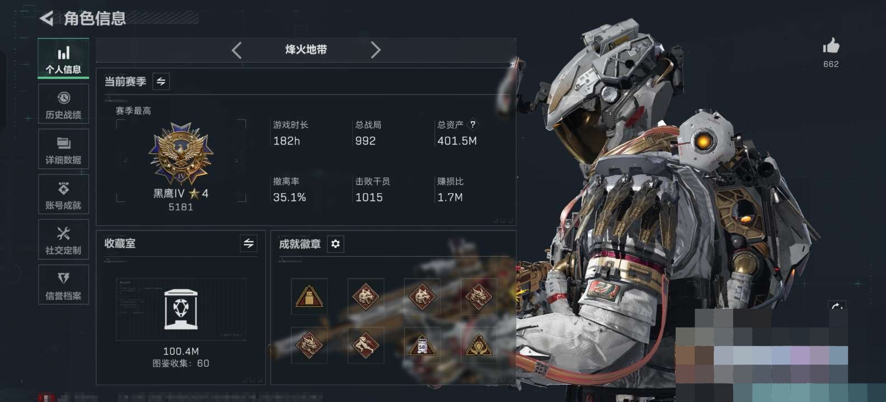
Task: Switch to previous mode with left chevron
Action: coord(237,50)
